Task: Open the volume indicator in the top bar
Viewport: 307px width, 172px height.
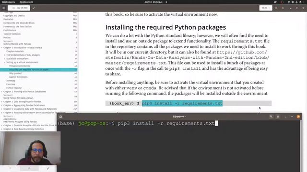Action: 293,2
